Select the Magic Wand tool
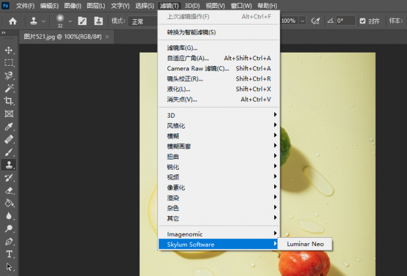 pos(9,88)
